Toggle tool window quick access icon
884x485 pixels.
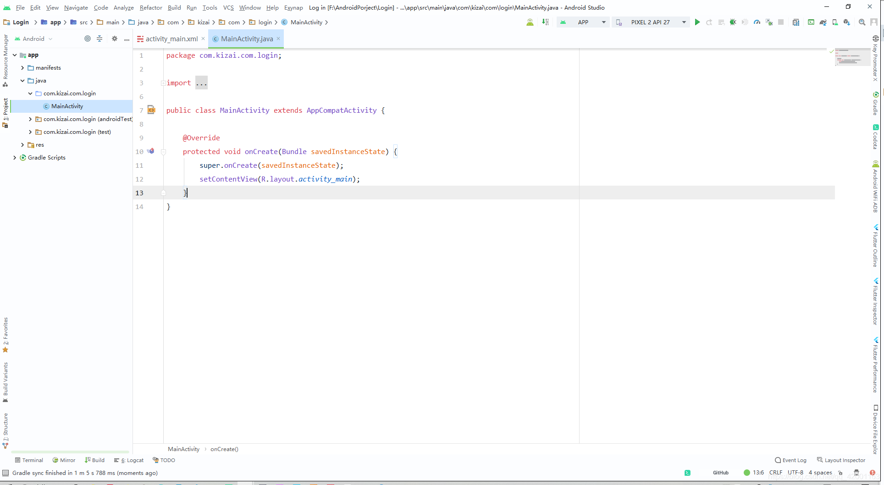6,473
